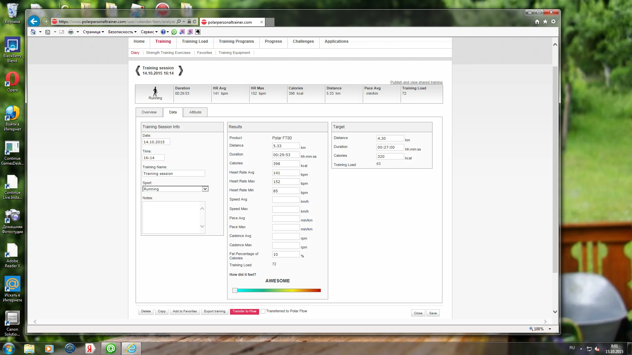This screenshot has height=355, width=632.
Task: Switch to the Overview tab
Action: [x=149, y=112]
